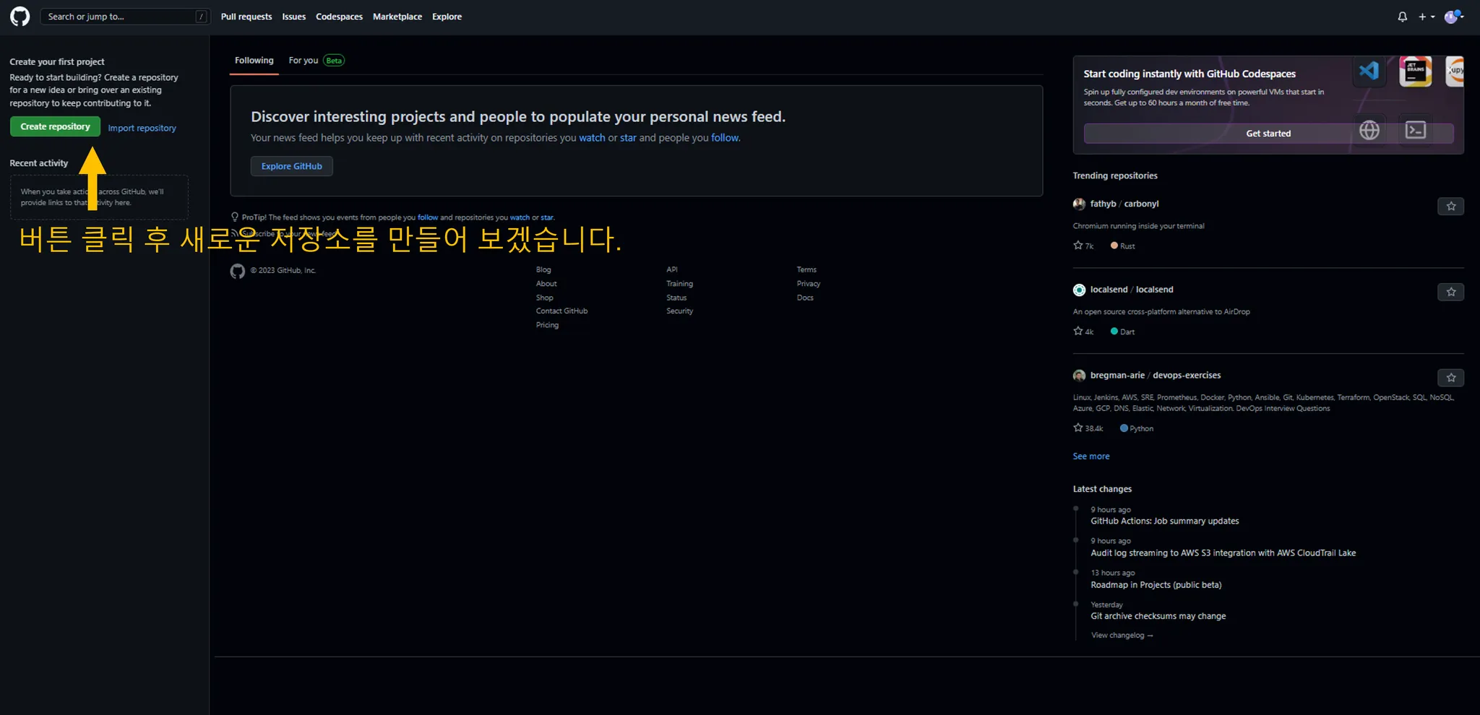Image resolution: width=1480 pixels, height=715 pixels.
Task: Open Git archive checksums may change
Action: pyautogui.click(x=1158, y=616)
